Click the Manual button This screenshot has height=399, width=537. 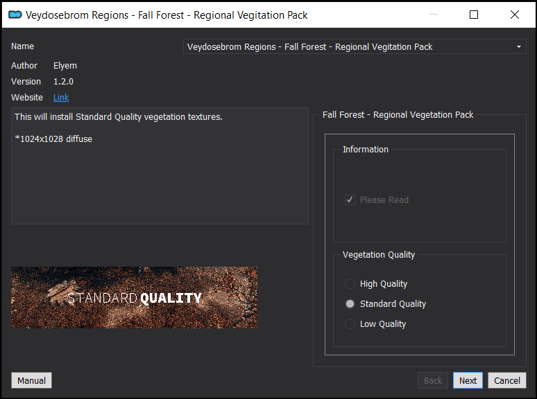[x=31, y=380]
